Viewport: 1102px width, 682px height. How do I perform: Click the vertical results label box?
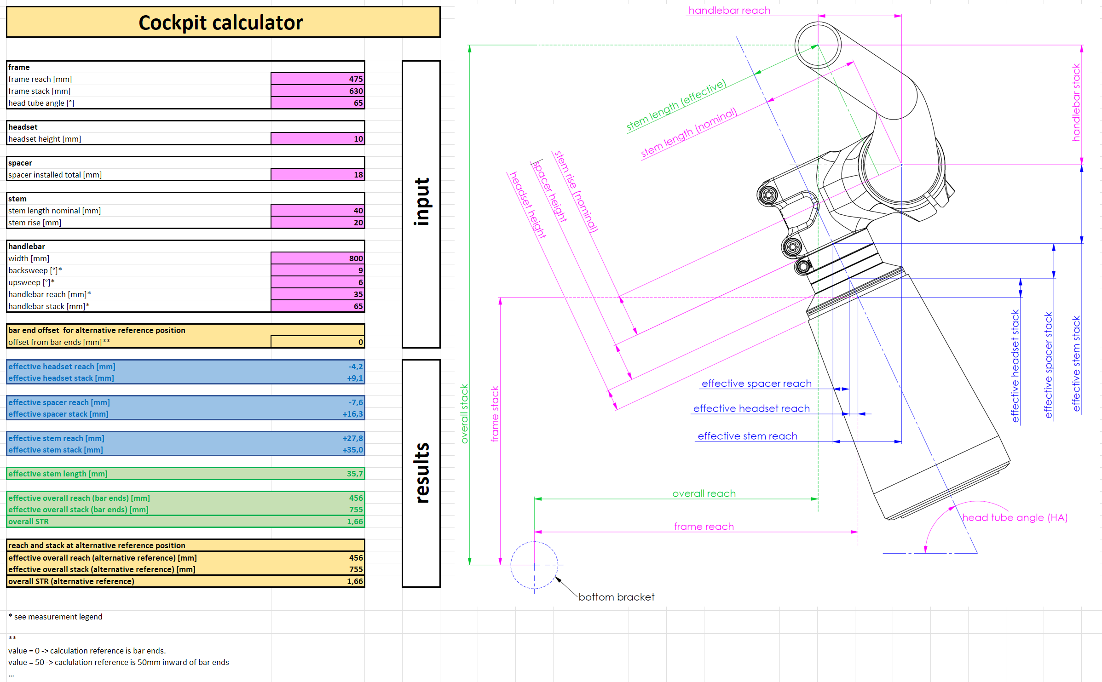tap(421, 473)
